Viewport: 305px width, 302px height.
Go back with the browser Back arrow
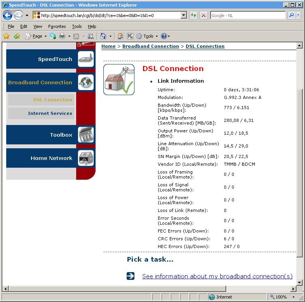[x=8, y=15]
